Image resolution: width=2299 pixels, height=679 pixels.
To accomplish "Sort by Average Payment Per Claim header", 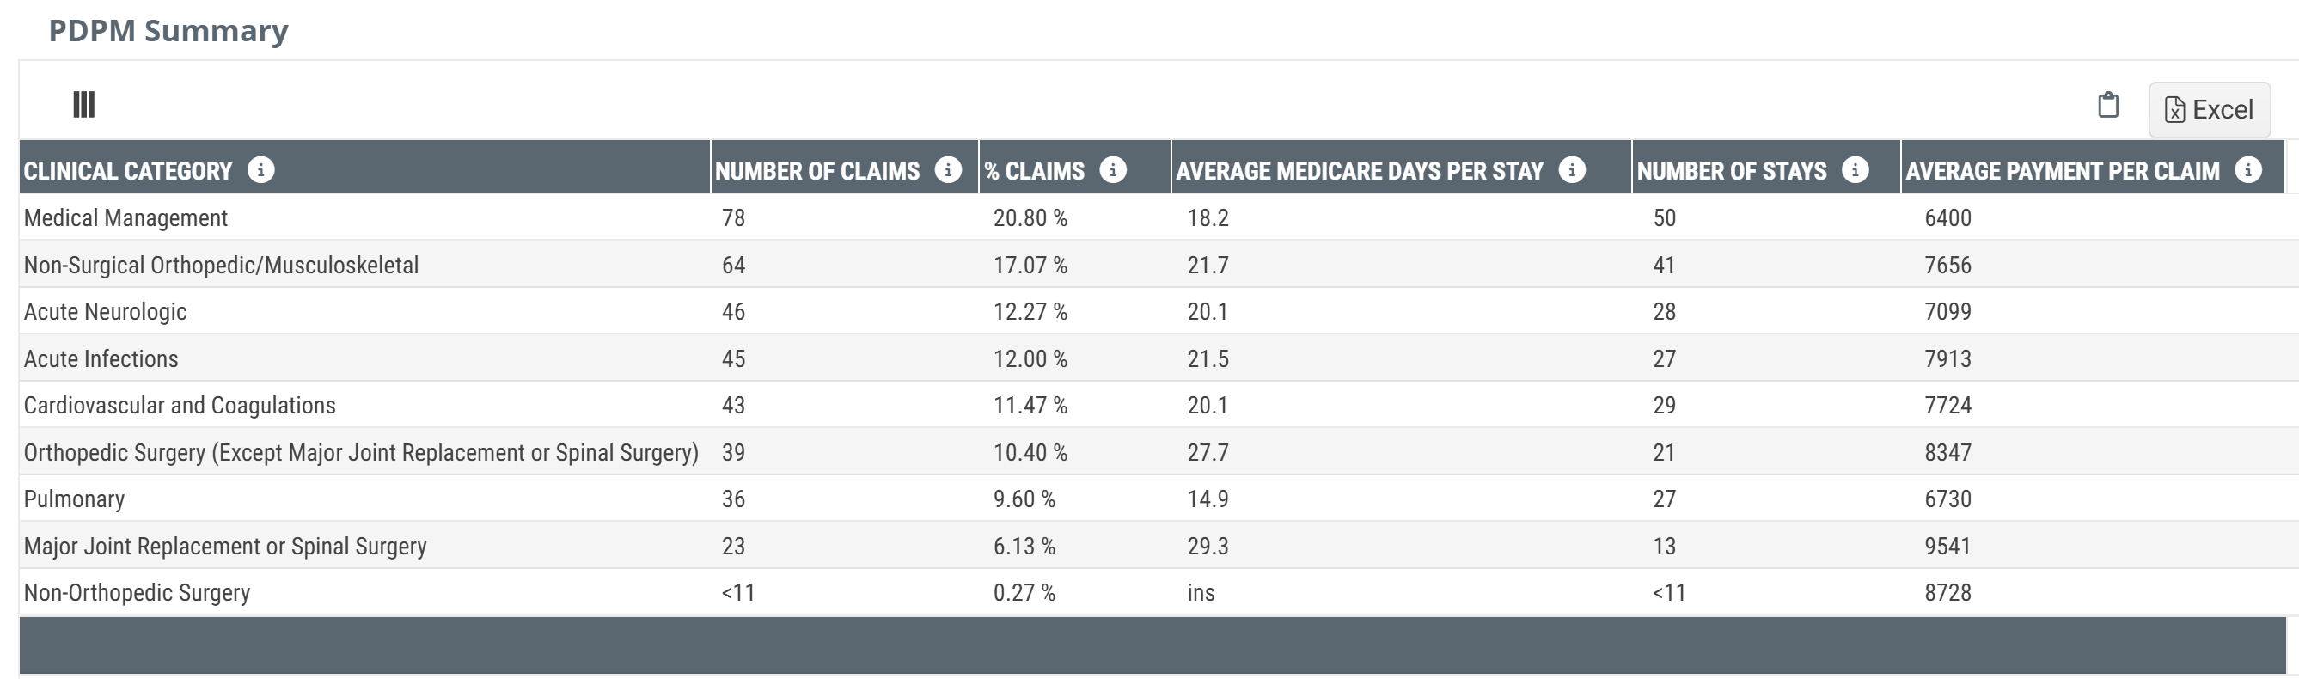I will (2062, 170).
